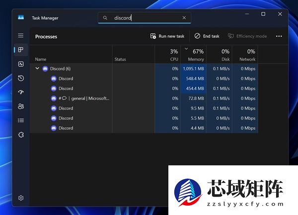
Task: Click the Discord (6) group row label
Action: [x=60, y=69]
